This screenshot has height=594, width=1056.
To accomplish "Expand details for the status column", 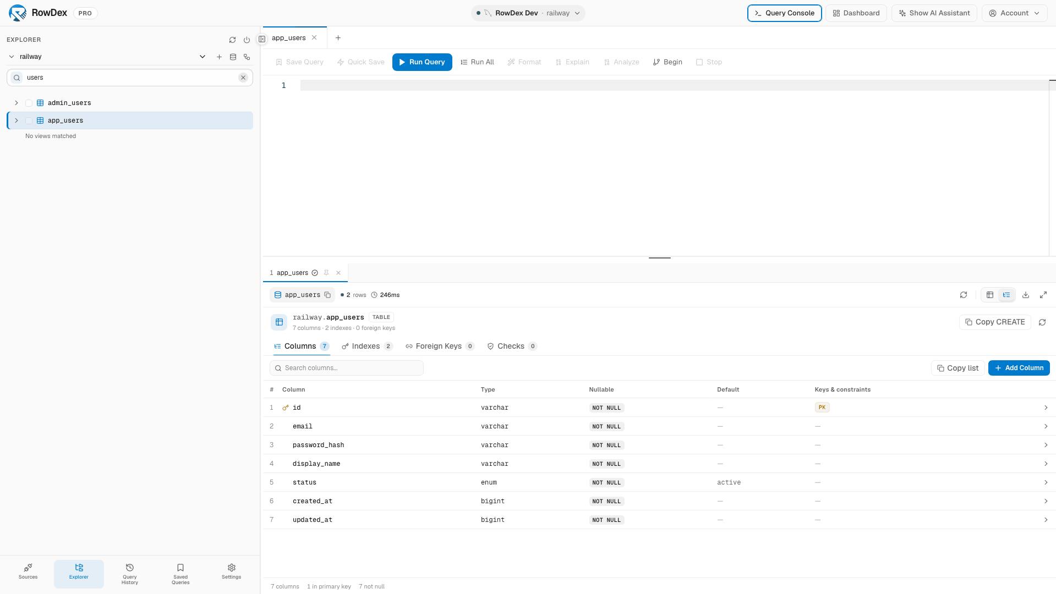I will coord(1046,483).
